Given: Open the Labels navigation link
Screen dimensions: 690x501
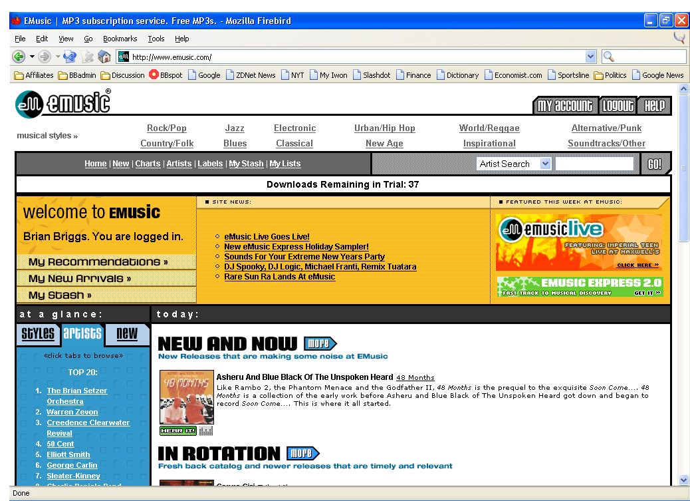Looking at the screenshot, I should click(x=210, y=164).
